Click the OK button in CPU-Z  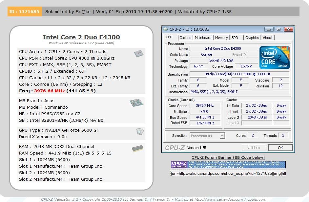(x=280, y=148)
